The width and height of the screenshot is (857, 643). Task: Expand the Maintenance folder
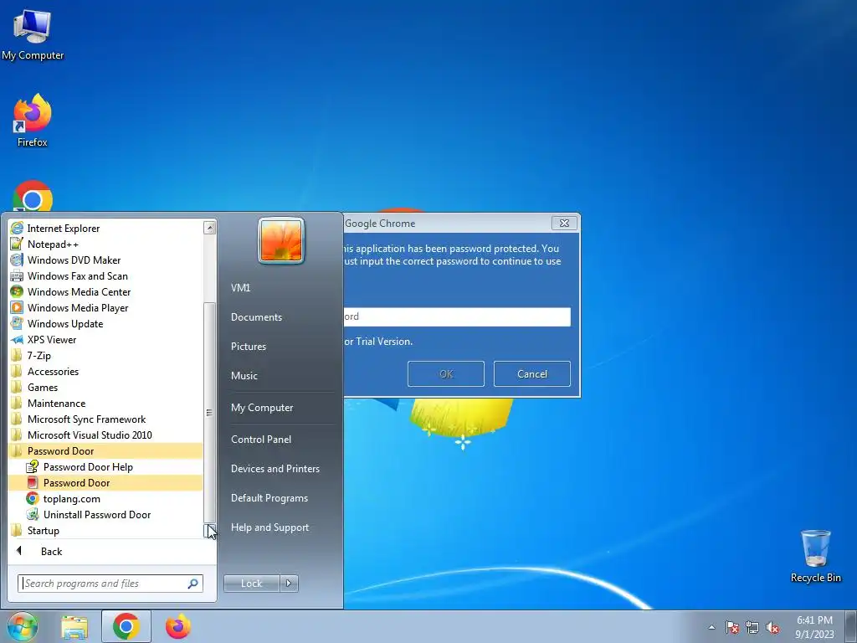(105, 403)
